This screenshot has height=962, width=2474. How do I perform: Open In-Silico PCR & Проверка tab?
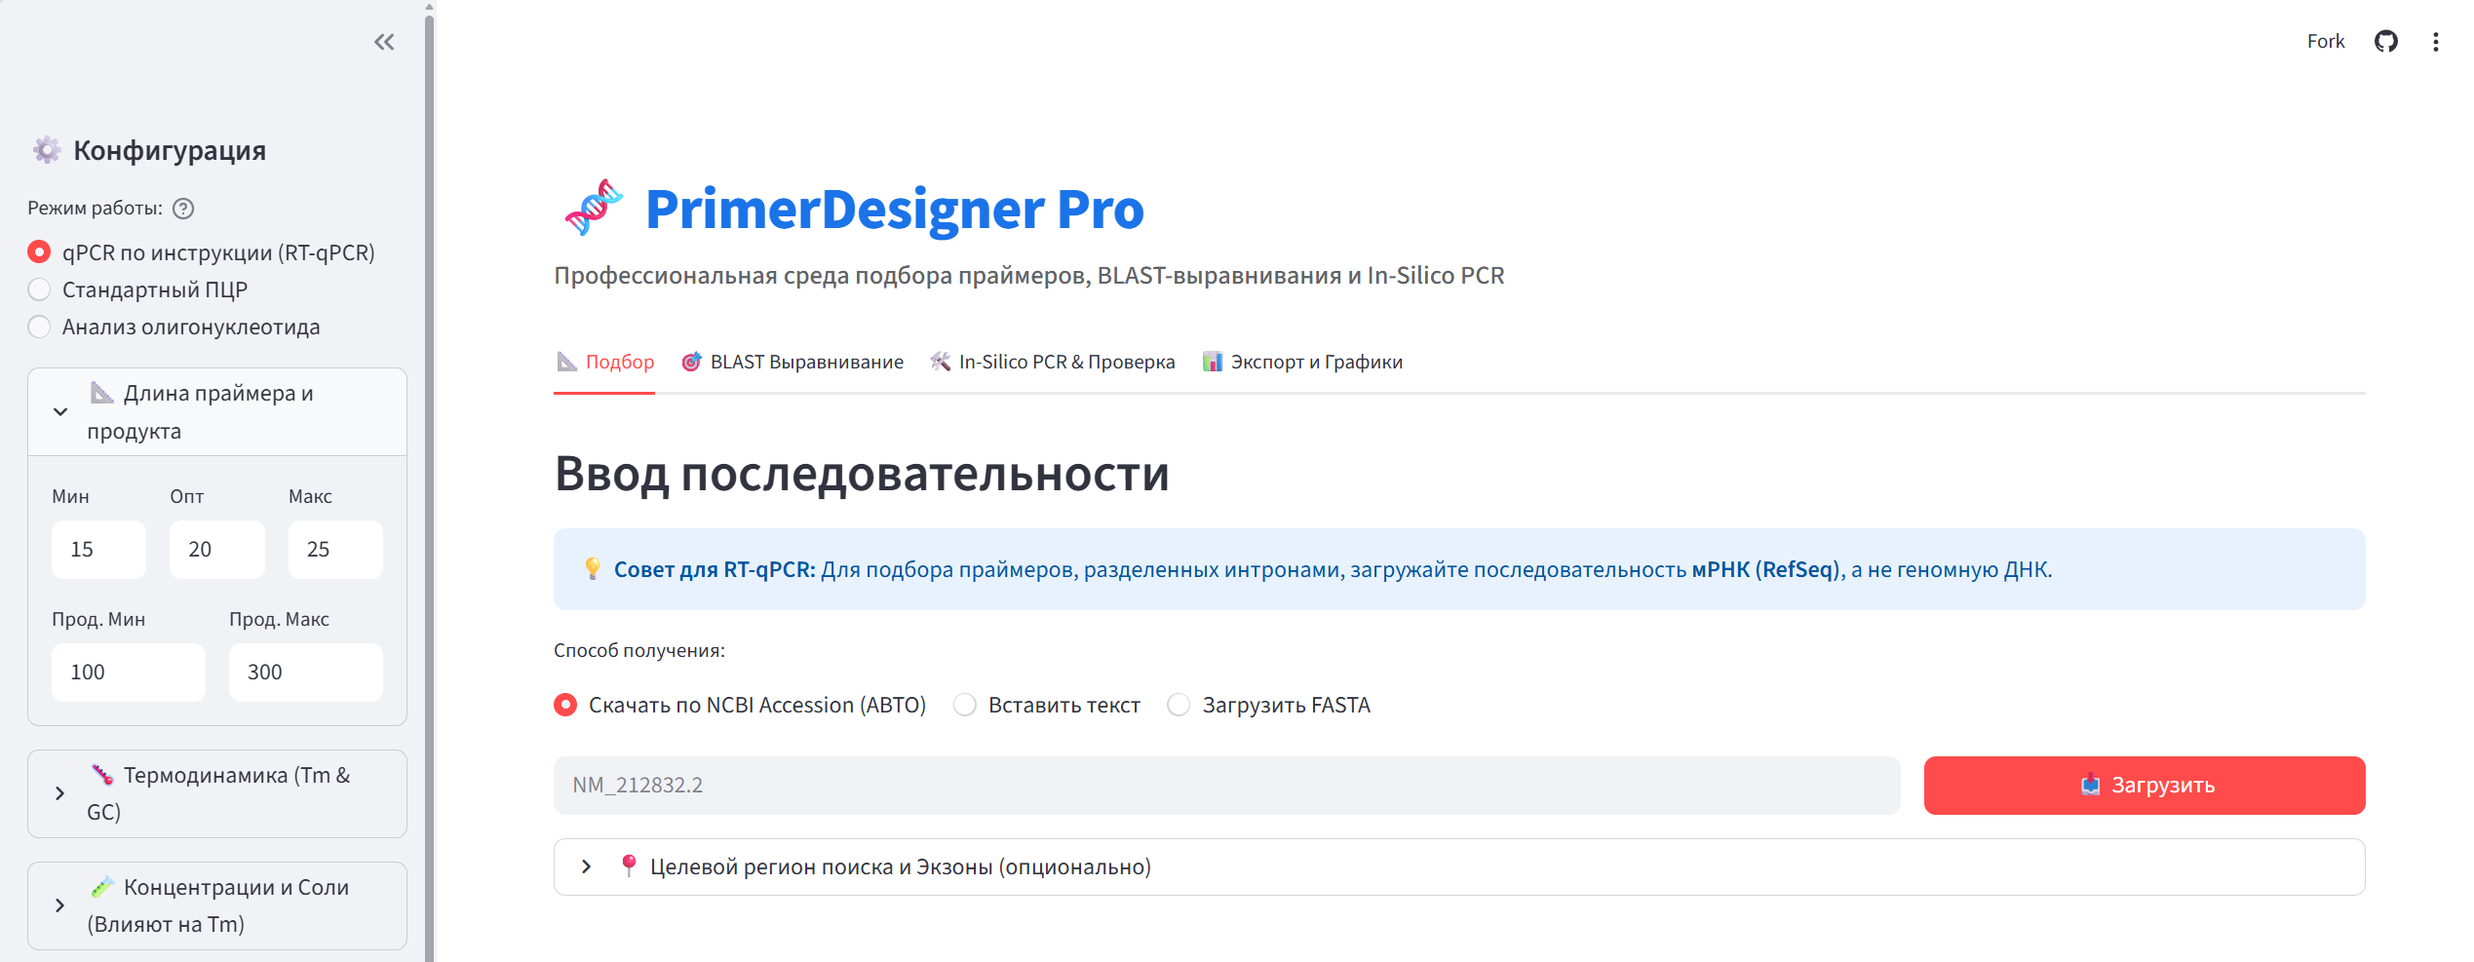[x=1053, y=362]
